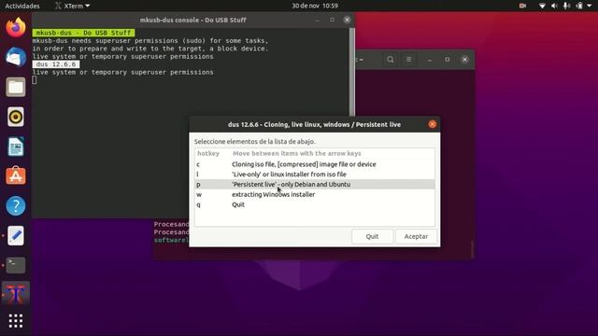
Task: Show applications grid in the dock
Action: [x=16, y=321]
